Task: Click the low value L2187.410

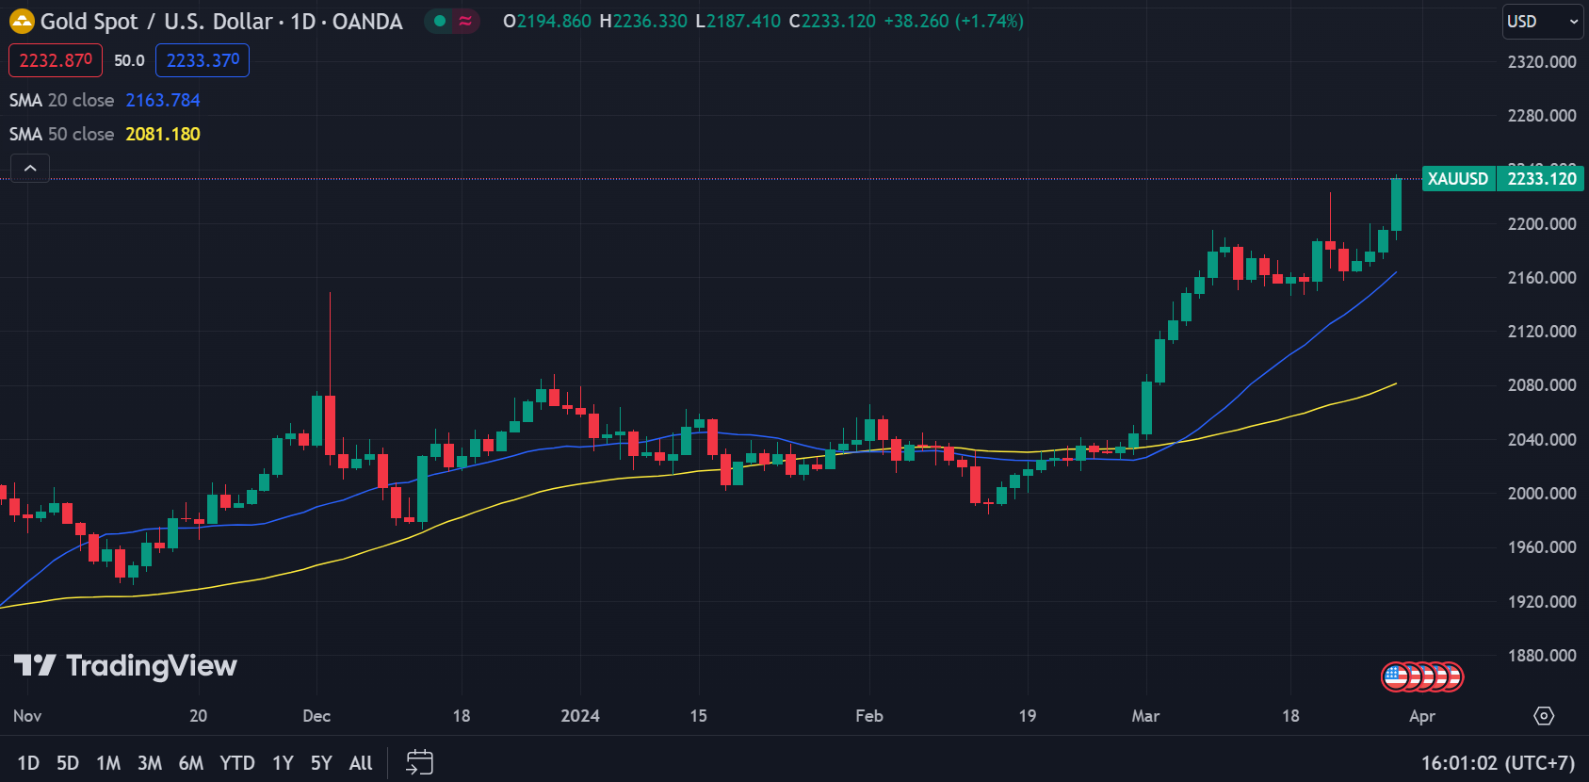Action: click(738, 21)
